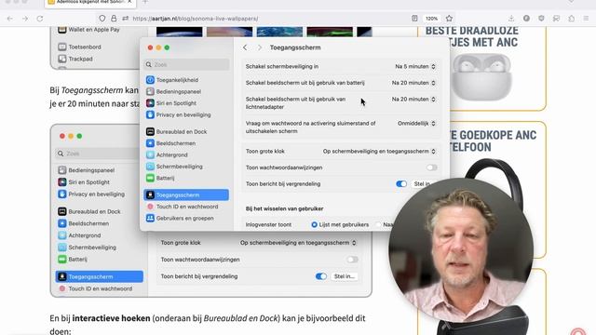Screen dimensions: 596x335
Task: Click Stel in... button in article screenshot
Action: 344,276
